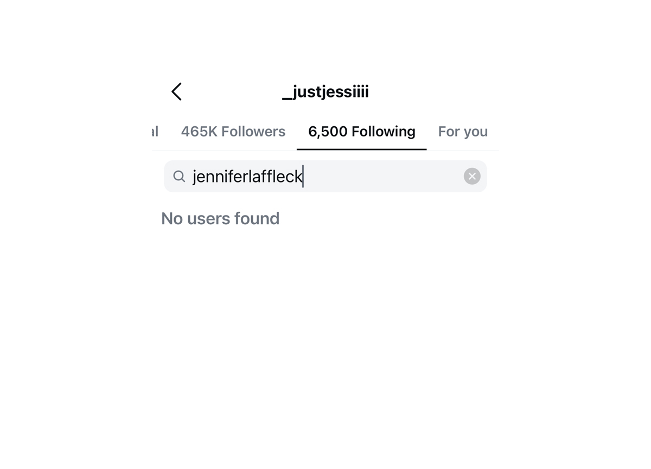651x469 pixels.
Task: Clear the search field with the X icon
Action: [472, 176]
